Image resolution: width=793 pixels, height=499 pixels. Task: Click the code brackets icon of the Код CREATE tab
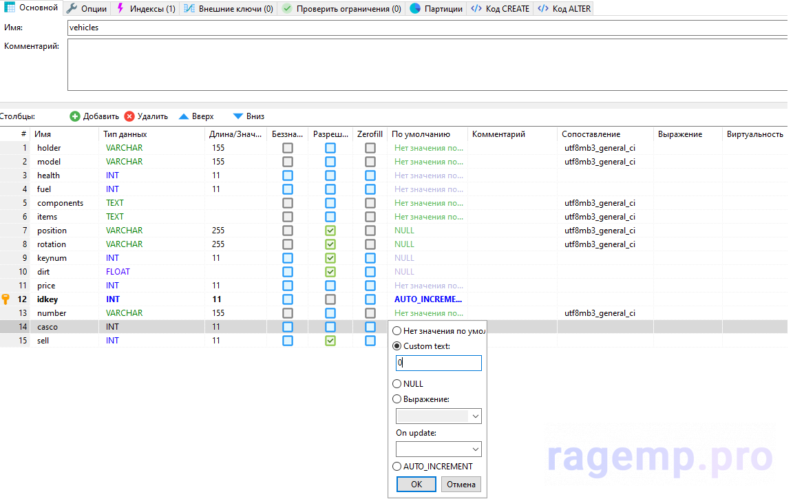click(x=476, y=8)
